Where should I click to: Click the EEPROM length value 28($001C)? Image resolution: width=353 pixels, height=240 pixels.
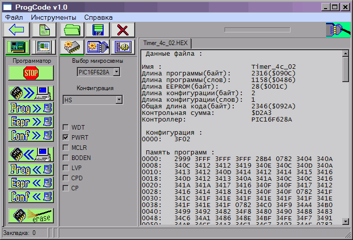coord(269,87)
